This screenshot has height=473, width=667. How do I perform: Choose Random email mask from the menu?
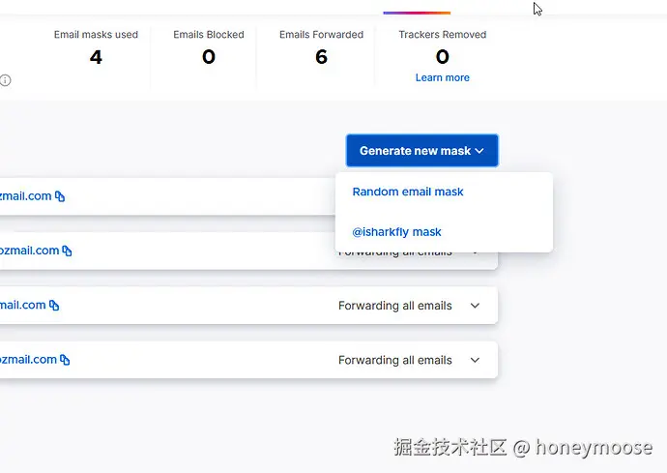coord(408,192)
